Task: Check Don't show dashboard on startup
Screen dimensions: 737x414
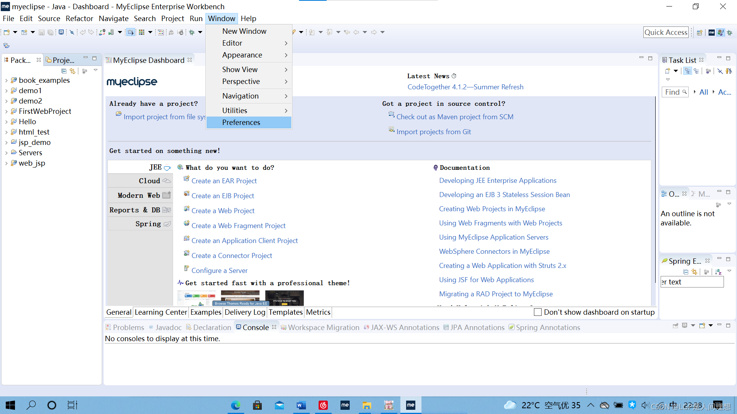Action: point(537,312)
